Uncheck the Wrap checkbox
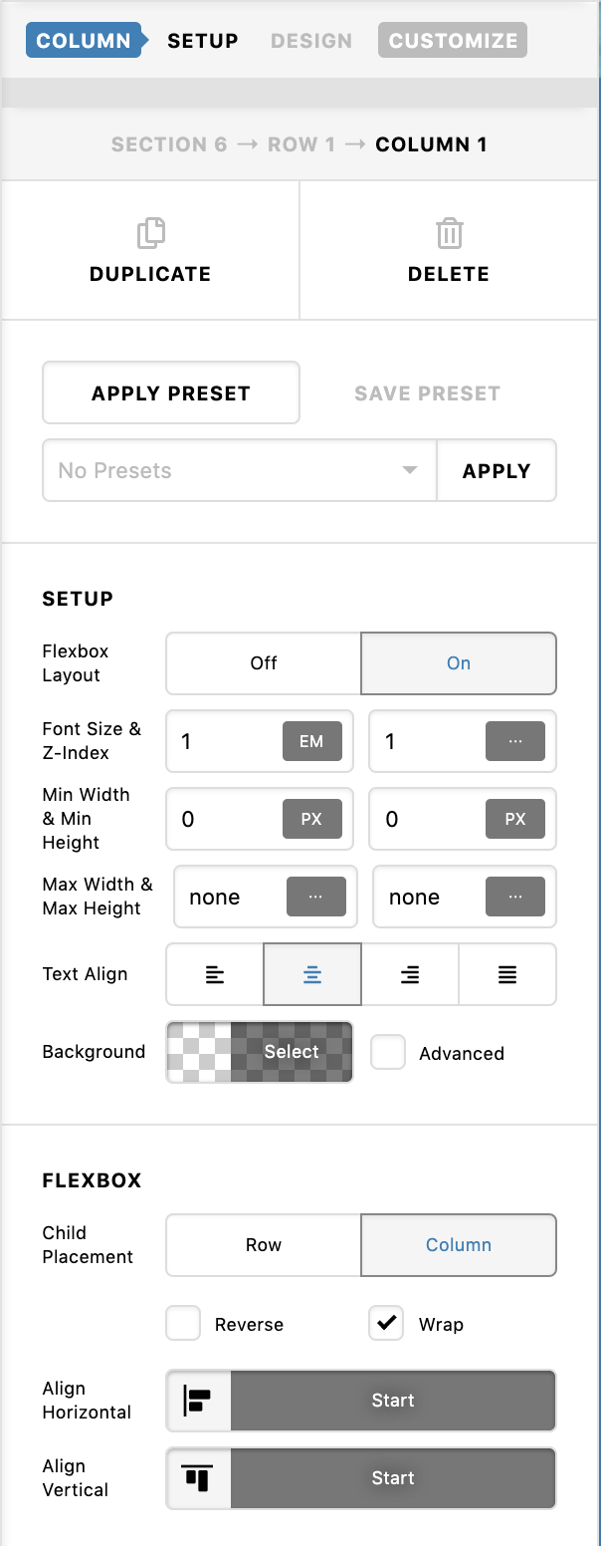 click(386, 1324)
